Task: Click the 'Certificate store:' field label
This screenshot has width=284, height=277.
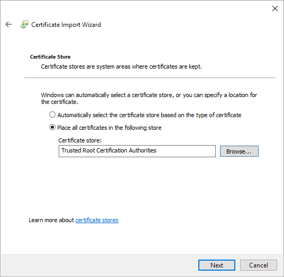Action: [x=80, y=140]
